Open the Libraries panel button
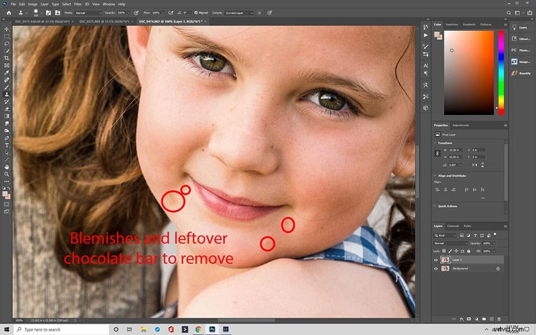The image size is (536, 335). tap(521, 39)
